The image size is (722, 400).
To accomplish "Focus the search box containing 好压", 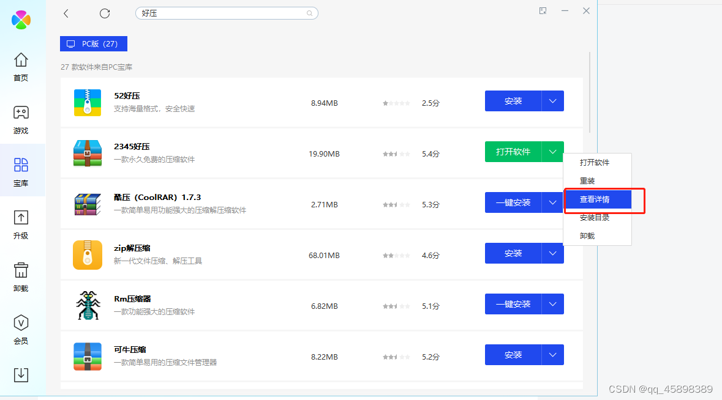I will (x=227, y=13).
